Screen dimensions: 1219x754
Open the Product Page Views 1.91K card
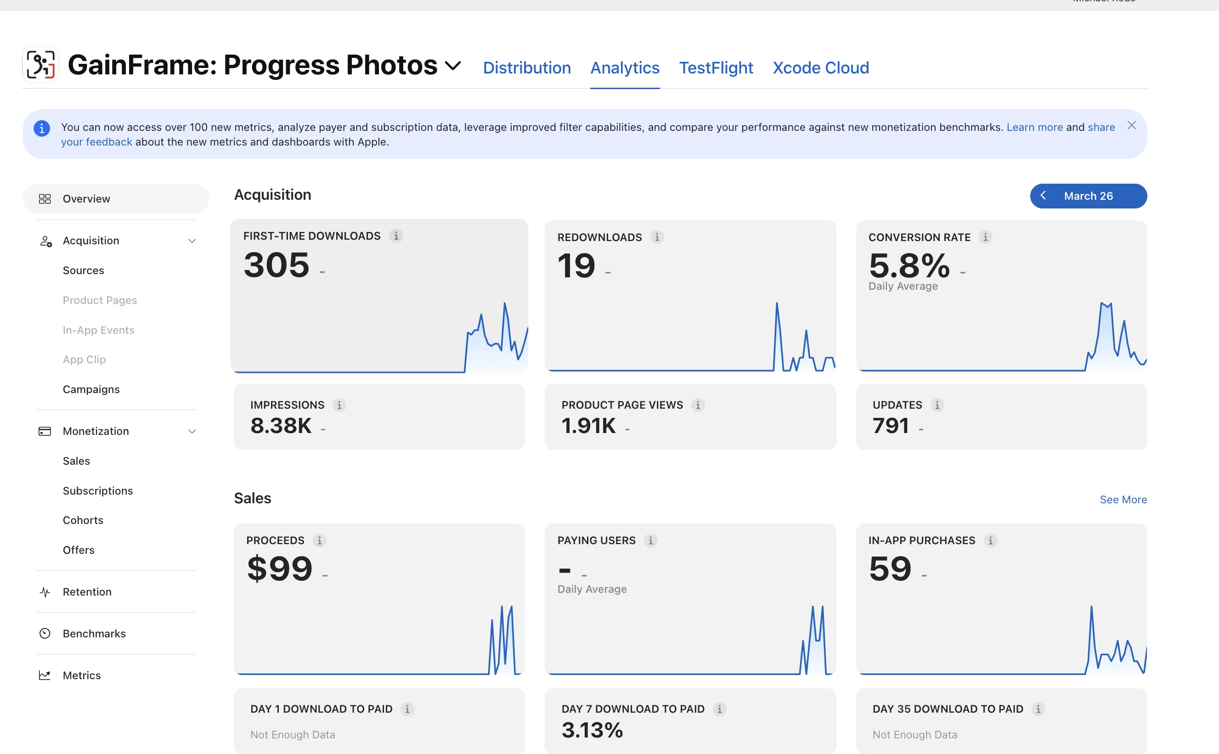pyautogui.click(x=690, y=417)
